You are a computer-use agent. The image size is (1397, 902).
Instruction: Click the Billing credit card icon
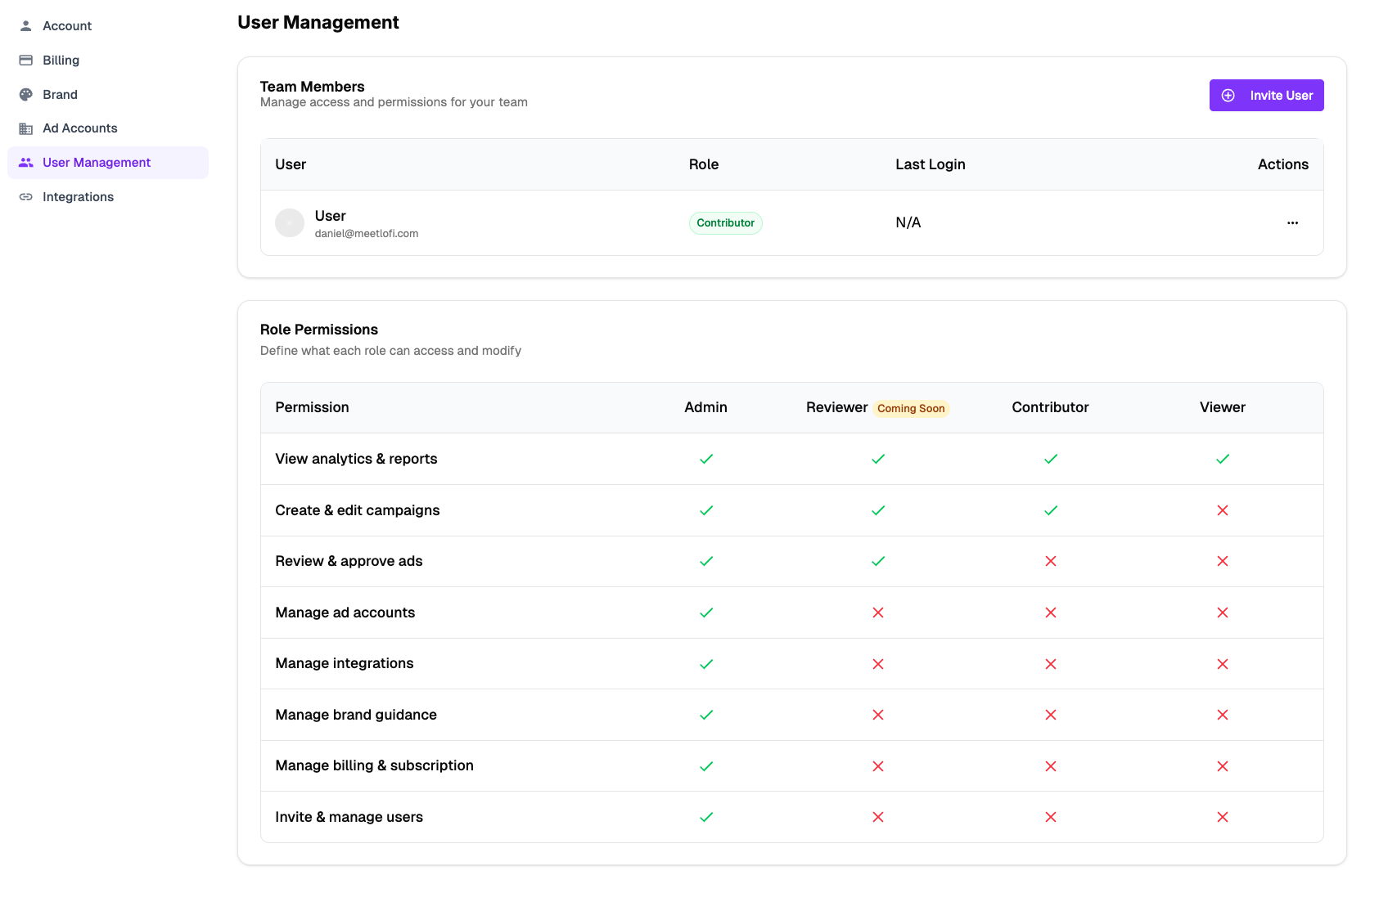tap(25, 60)
